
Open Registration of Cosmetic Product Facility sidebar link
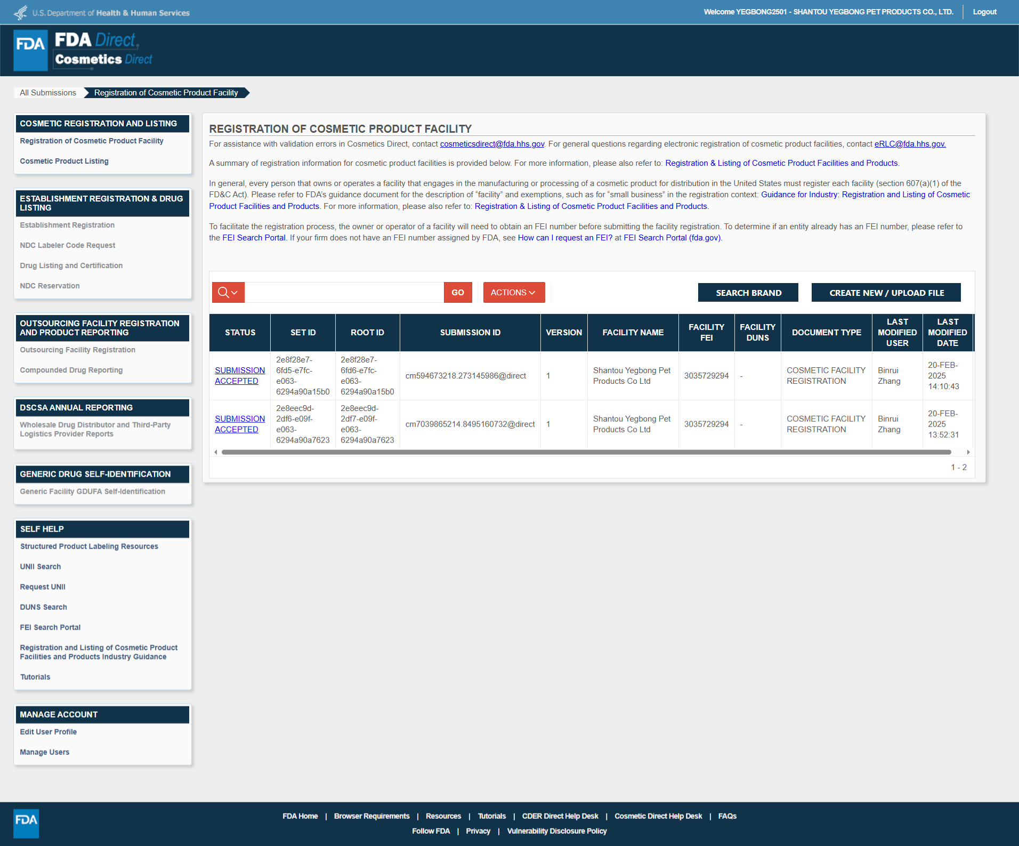pos(92,141)
